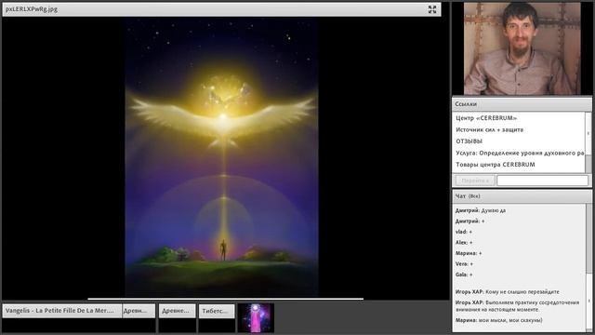
Task: Click chat message 'Vera: +'
Action: [x=464, y=263]
